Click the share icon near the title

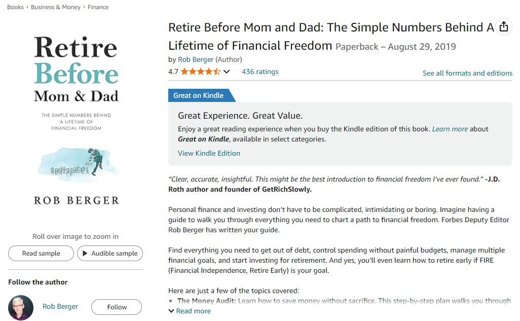click(504, 27)
